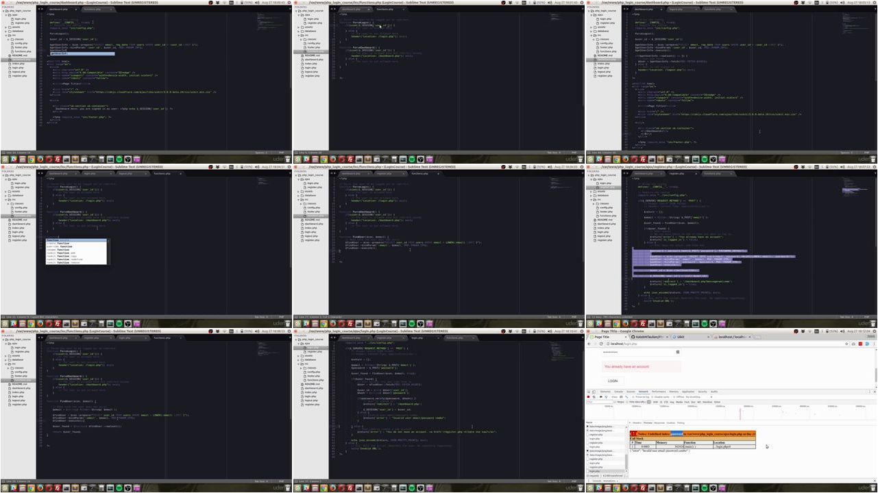Open the Spaces indentation menu in top-left Sublime status bar
Viewport: 878px width, 493px height.
pyautogui.click(x=261, y=153)
